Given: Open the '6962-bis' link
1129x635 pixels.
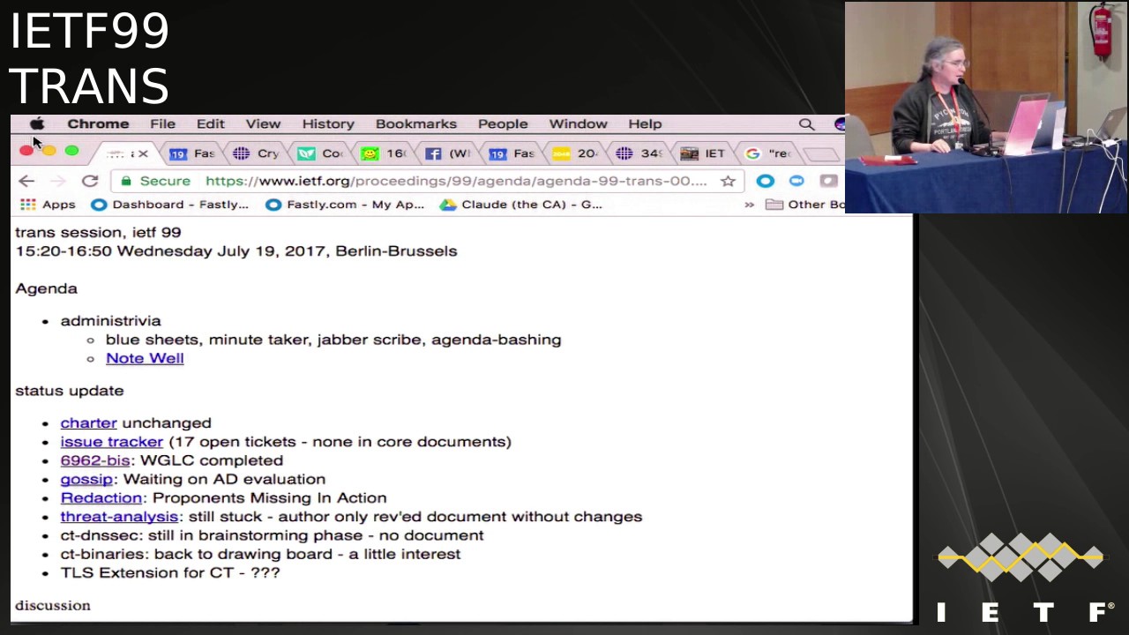Looking at the screenshot, I should coord(95,460).
